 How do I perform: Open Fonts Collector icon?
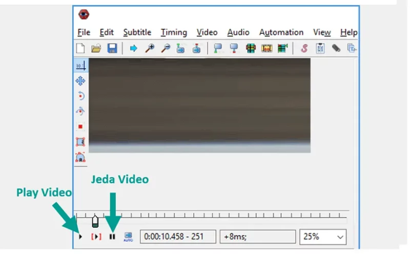click(352, 48)
